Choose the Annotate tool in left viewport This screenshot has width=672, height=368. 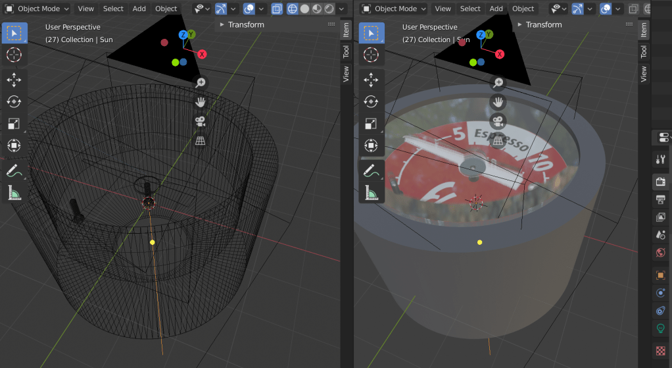coord(14,171)
